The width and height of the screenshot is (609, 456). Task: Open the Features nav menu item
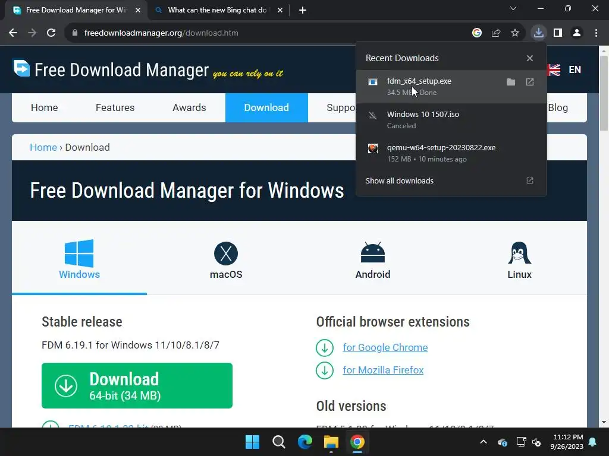(115, 108)
